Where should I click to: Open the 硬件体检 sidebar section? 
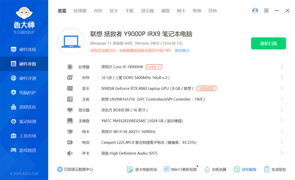pos(24,50)
